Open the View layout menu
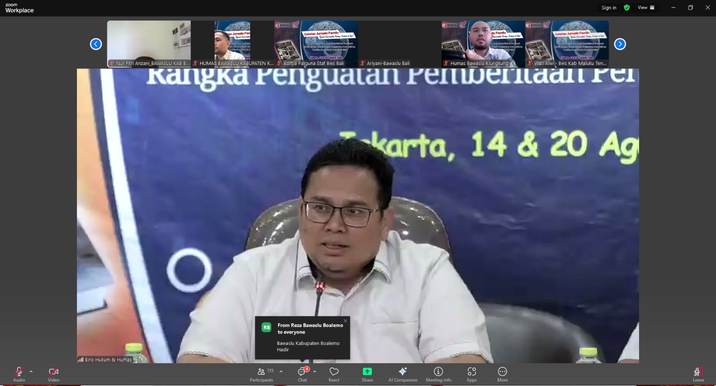Image resolution: width=716 pixels, height=386 pixels. point(646,8)
